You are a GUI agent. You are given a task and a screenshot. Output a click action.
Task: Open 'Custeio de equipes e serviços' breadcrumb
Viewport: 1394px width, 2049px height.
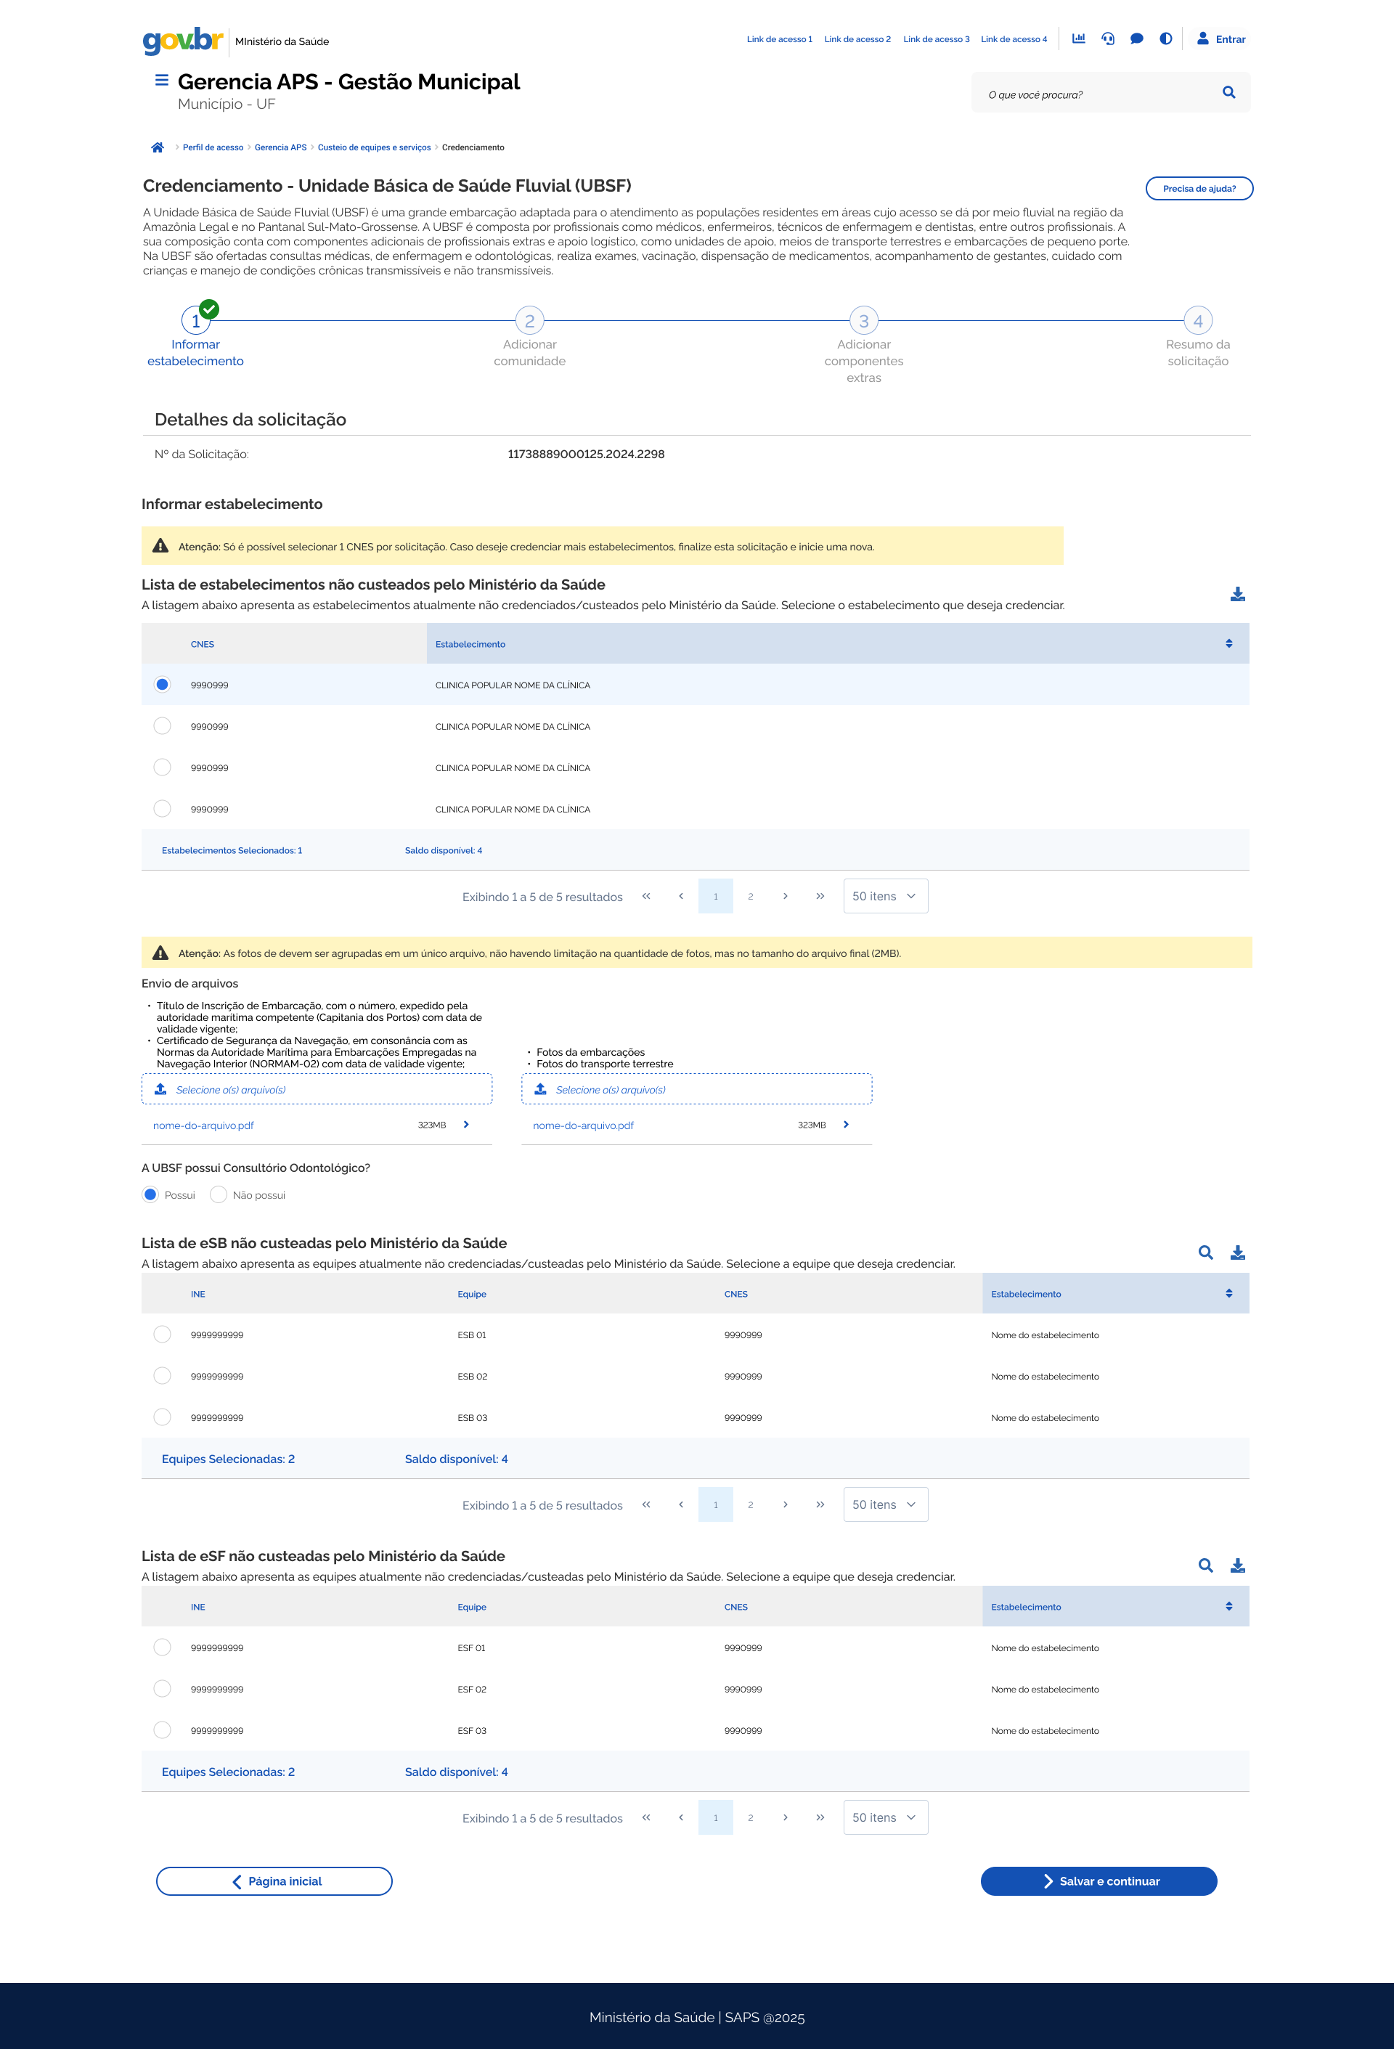click(374, 147)
